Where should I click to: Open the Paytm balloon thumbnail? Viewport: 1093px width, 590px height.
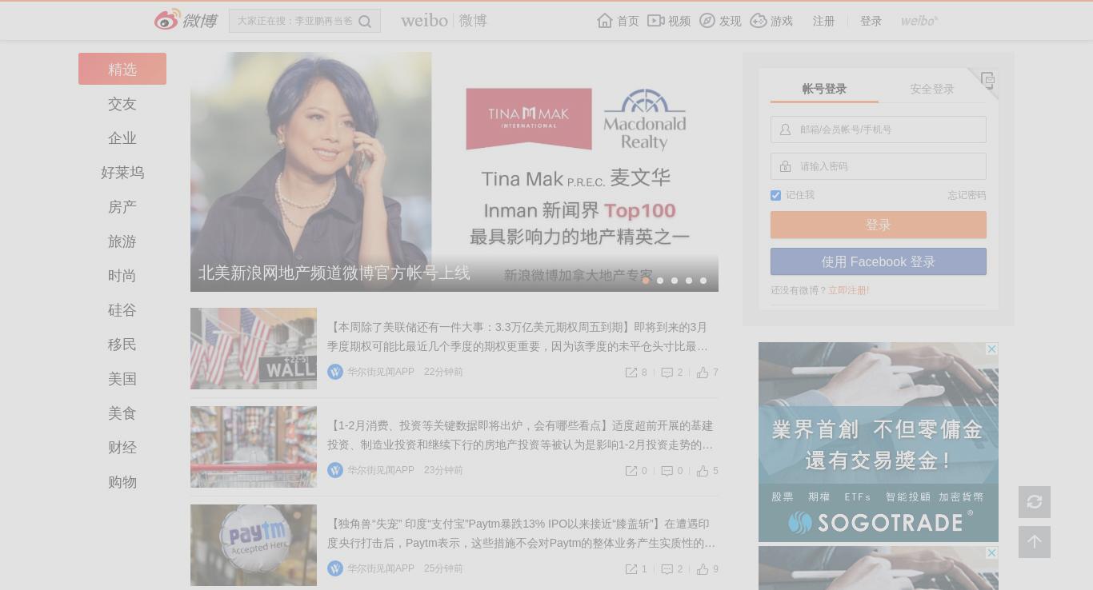[254, 545]
